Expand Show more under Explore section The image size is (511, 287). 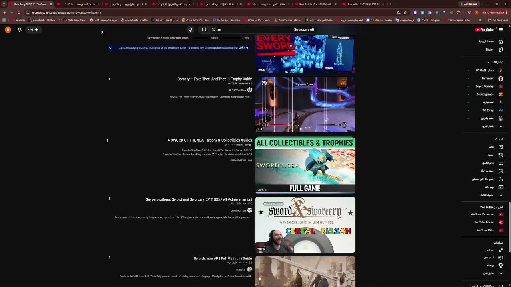(501, 273)
